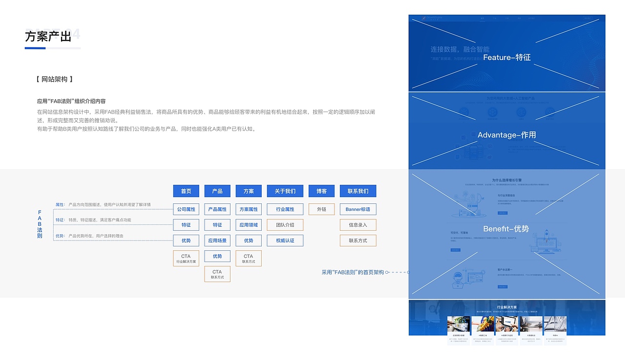
Task: Select the 博客 menu item
Action: pos(321,191)
